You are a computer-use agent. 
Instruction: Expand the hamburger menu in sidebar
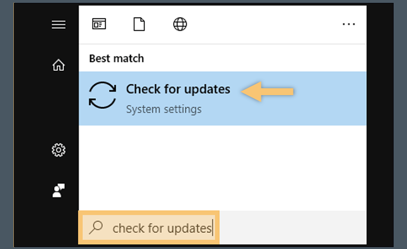pos(58,25)
